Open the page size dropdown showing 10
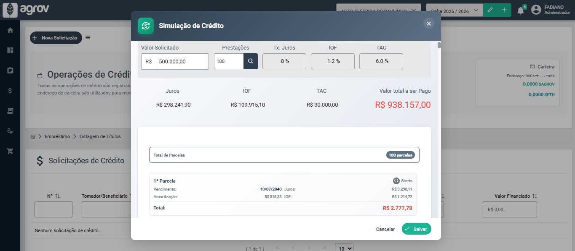The height and width of the screenshot is (251, 575). tap(344, 248)
